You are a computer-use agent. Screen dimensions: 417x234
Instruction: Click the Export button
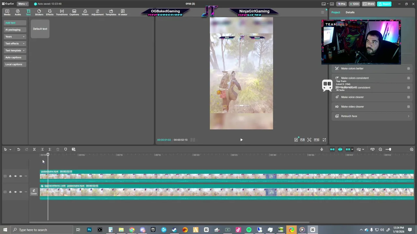coord(384,4)
